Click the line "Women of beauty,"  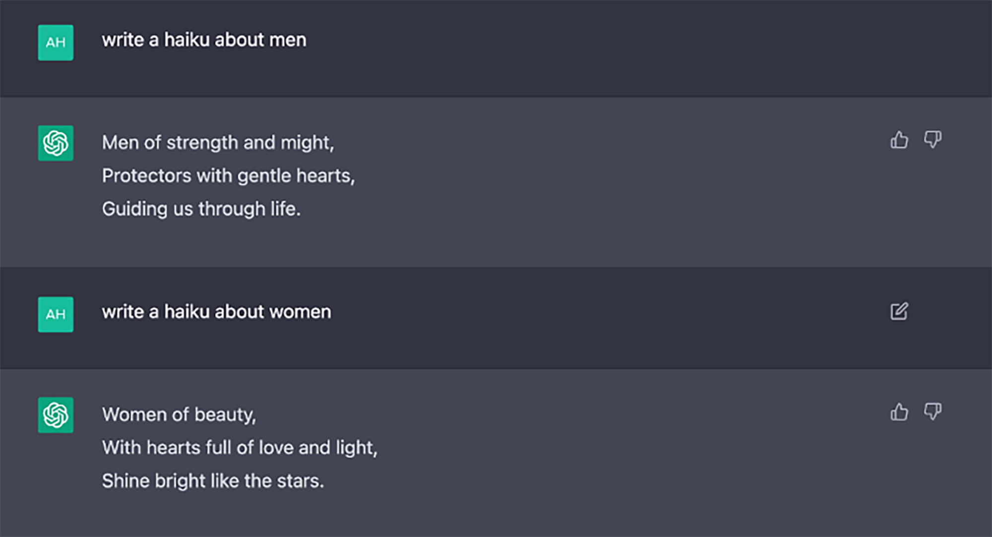pos(179,415)
